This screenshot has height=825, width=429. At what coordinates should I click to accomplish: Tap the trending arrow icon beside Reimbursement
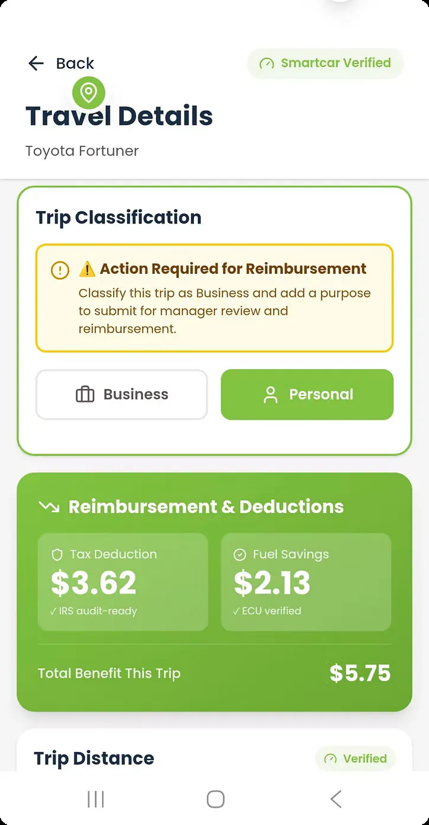point(48,506)
